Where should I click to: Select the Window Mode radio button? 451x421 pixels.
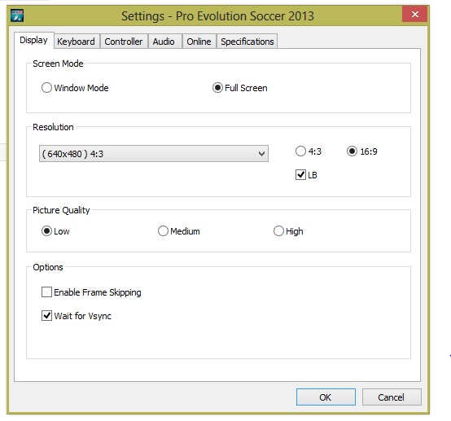pyautogui.click(x=46, y=88)
